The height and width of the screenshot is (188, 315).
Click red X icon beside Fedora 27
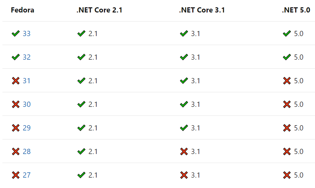[16, 175]
